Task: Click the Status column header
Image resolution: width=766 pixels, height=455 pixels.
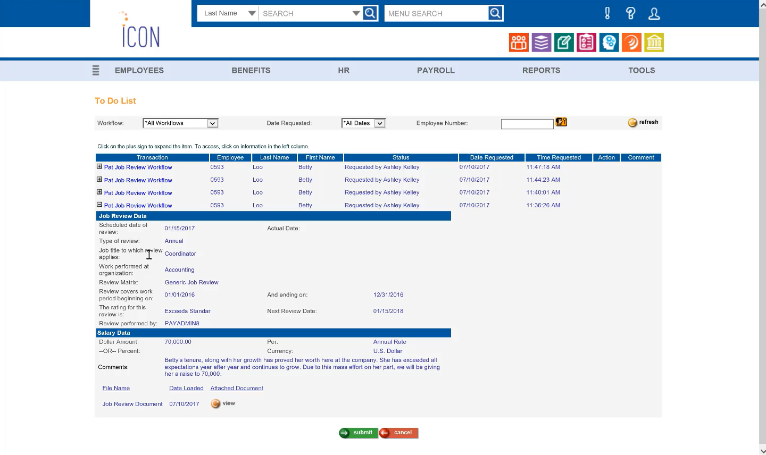Action: (x=401, y=157)
